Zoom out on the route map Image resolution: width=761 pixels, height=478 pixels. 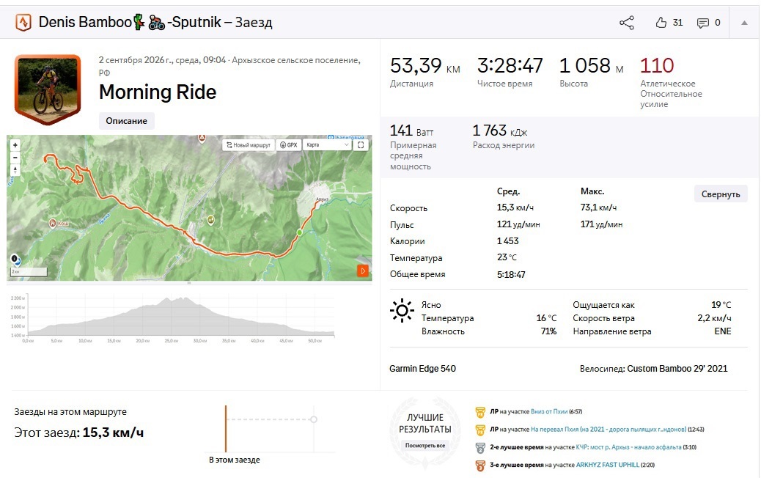tap(15, 157)
